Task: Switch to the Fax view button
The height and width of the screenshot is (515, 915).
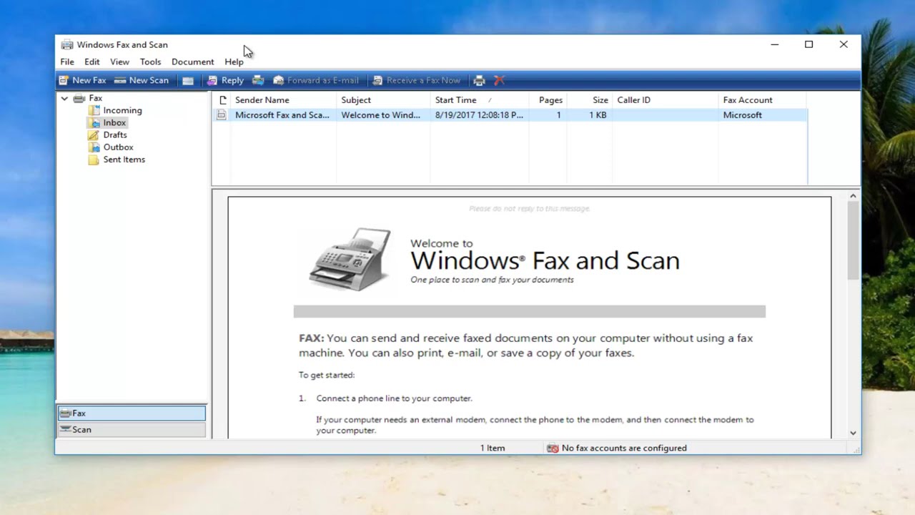Action: pos(132,413)
